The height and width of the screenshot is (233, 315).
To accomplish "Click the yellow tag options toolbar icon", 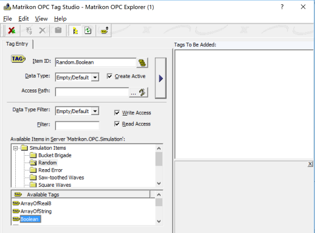I will pos(105,30).
